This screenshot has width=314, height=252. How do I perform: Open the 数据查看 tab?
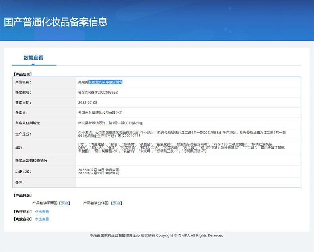33,58
